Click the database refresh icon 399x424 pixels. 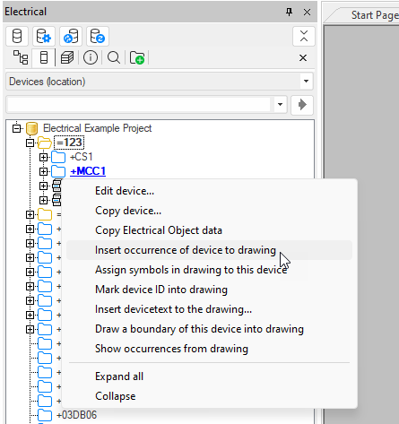[x=98, y=36]
